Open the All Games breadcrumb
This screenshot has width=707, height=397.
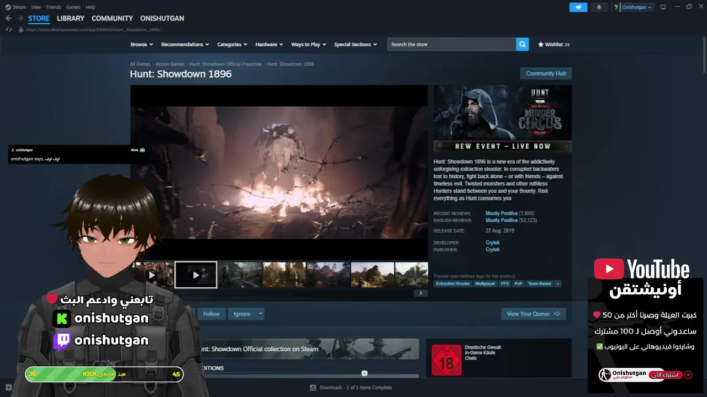(140, 64)
